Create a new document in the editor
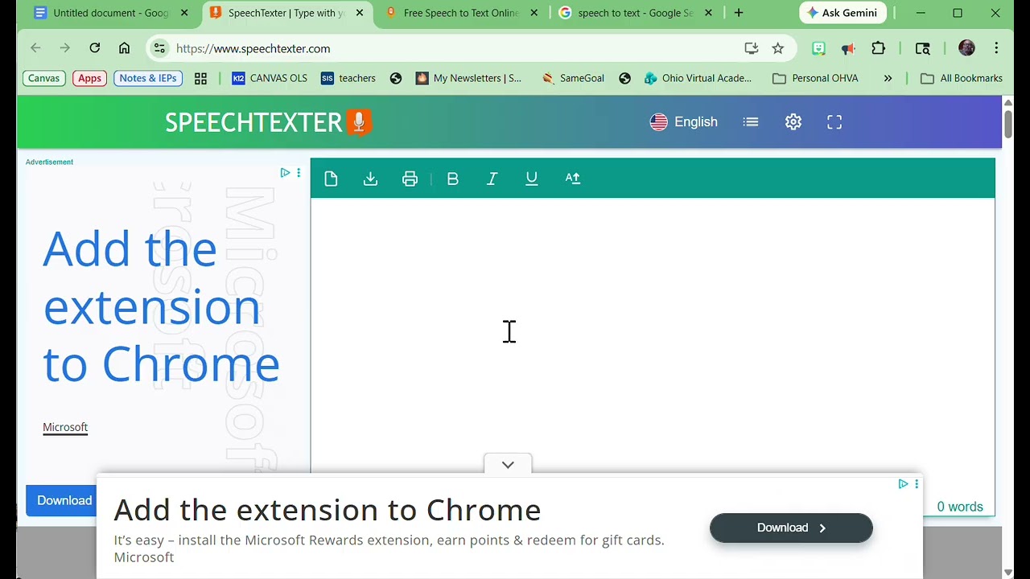Viewport: 1030px width, 579px height. pos(331,179)
